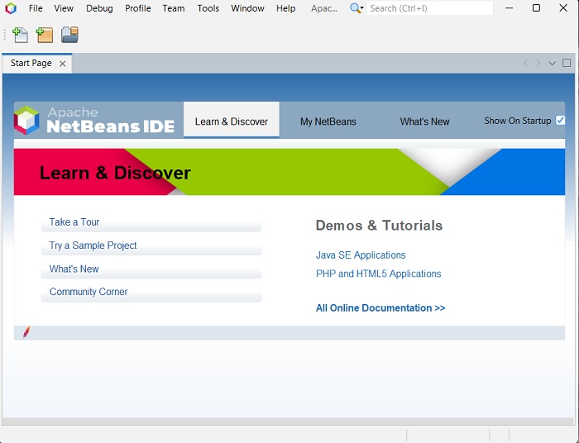Click the truncated Apac... title text
Screen dimensions: 579x443
tap(324, 8)
